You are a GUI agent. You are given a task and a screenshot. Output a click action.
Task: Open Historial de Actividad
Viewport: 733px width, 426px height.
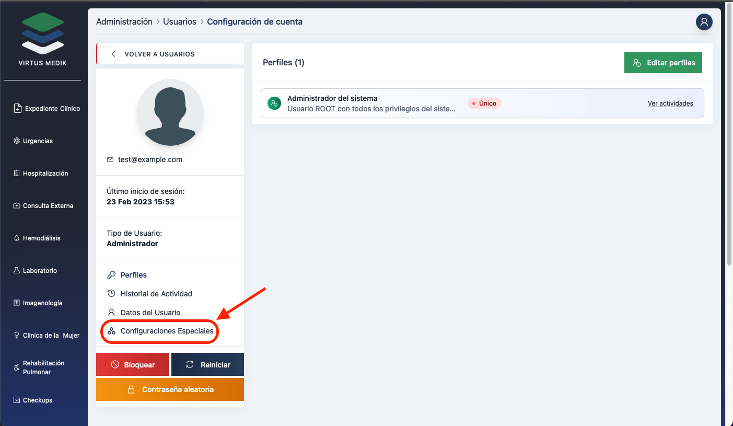[x=156, y=294]
